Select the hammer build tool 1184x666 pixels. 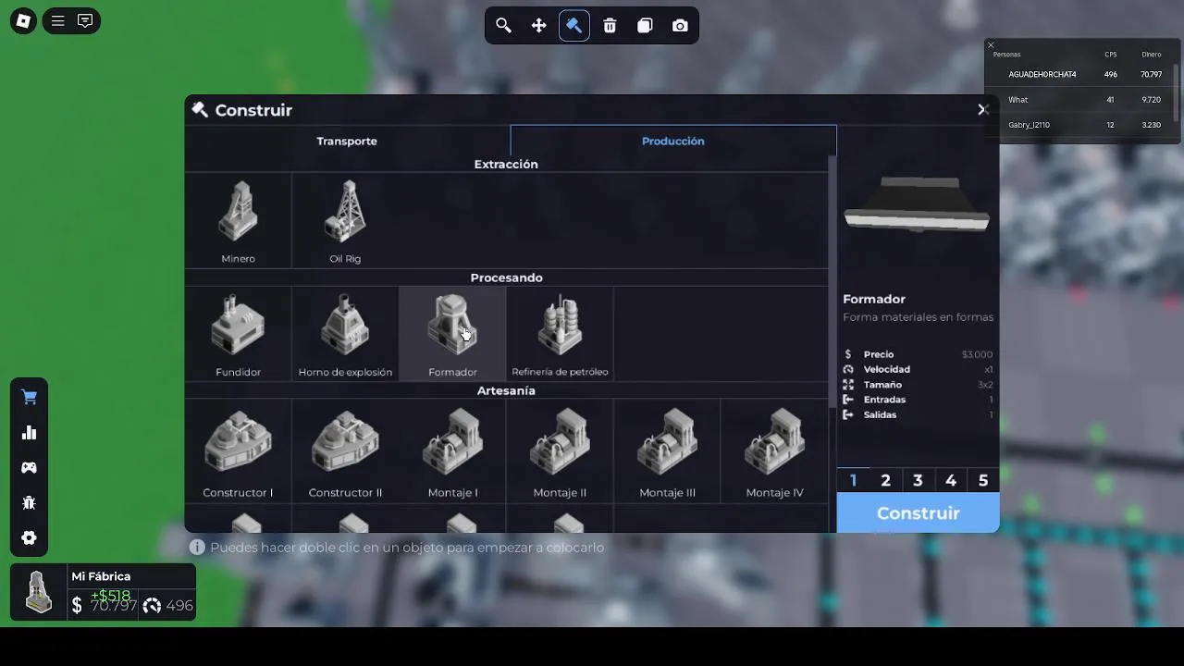(x=574, y=26)
